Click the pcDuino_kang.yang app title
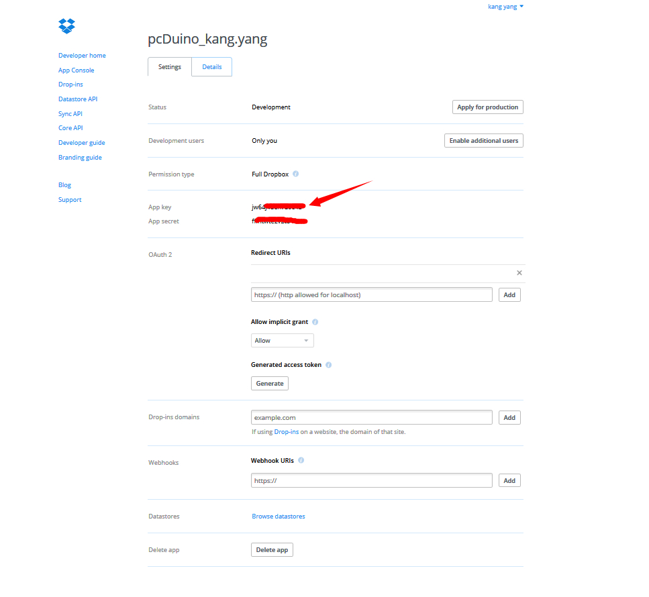 click(207, 39)
